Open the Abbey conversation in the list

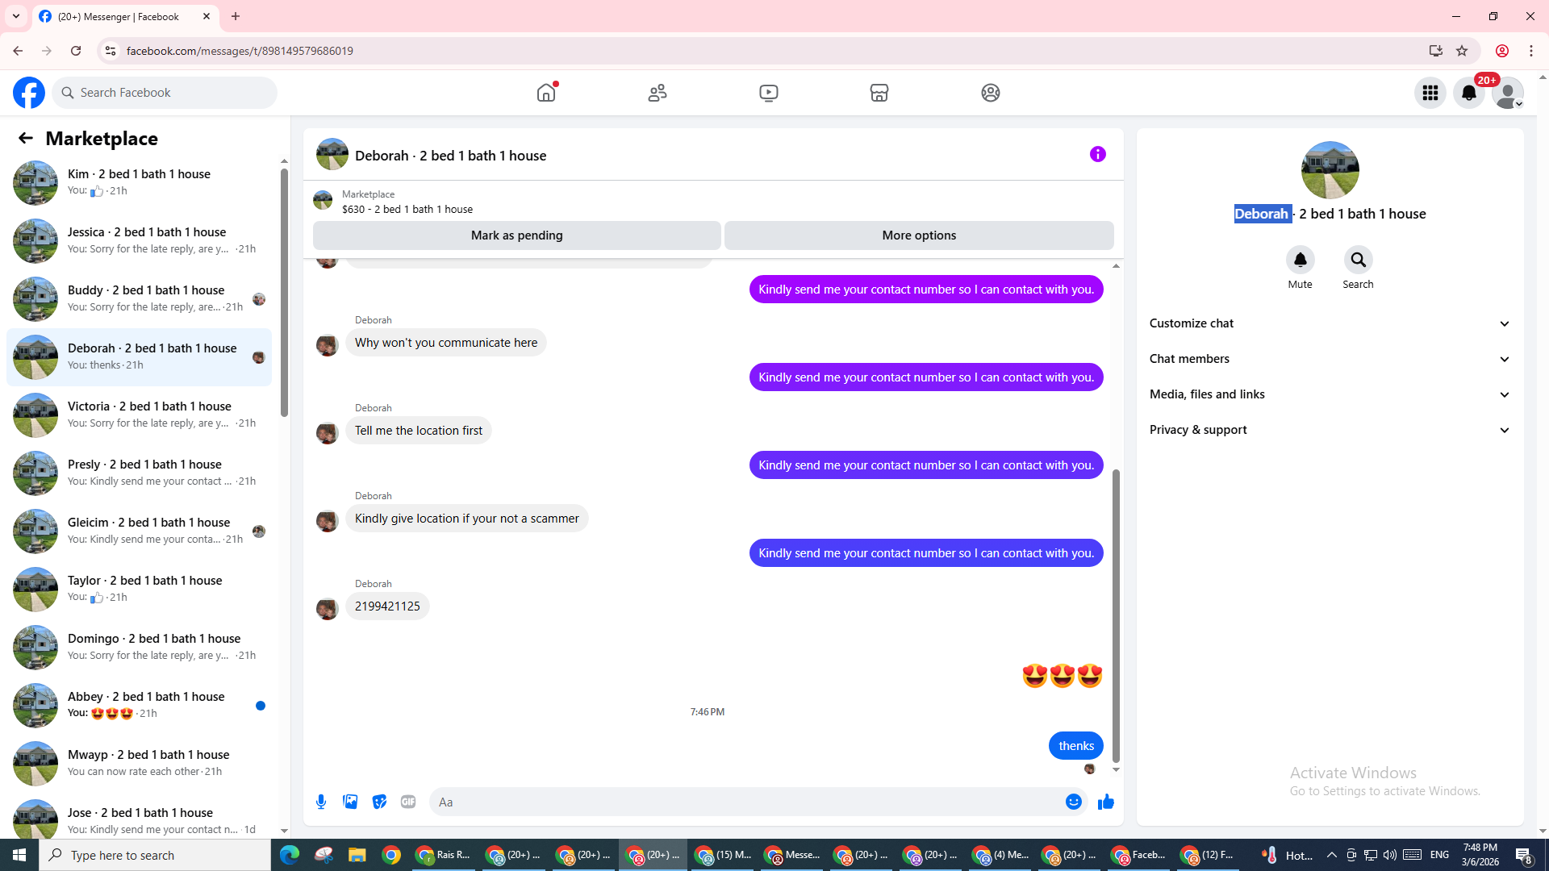pyautogui.click(x=145, y=704)
